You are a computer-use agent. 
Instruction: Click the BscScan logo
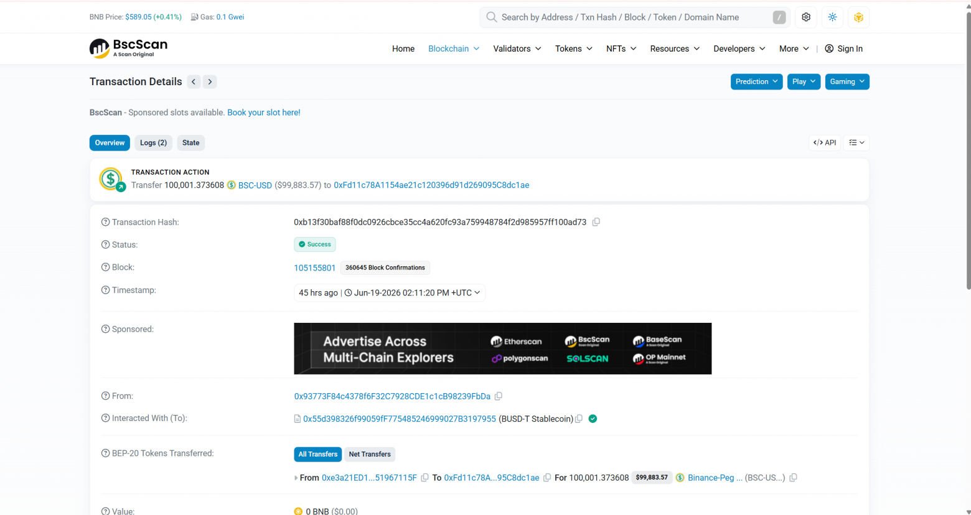pos(128,49)
